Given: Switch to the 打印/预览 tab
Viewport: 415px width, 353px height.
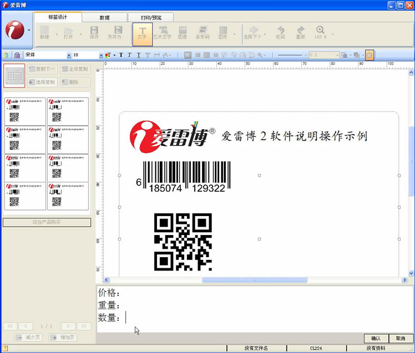Looking at the screenshot, I should (x=151, y=18).
